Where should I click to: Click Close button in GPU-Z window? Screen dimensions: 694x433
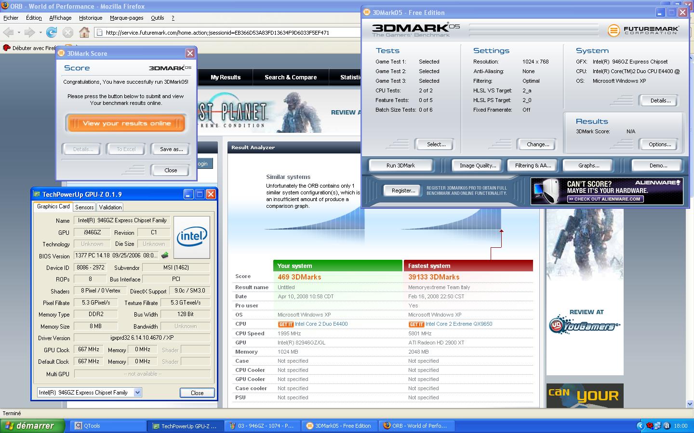click(197, 393)
